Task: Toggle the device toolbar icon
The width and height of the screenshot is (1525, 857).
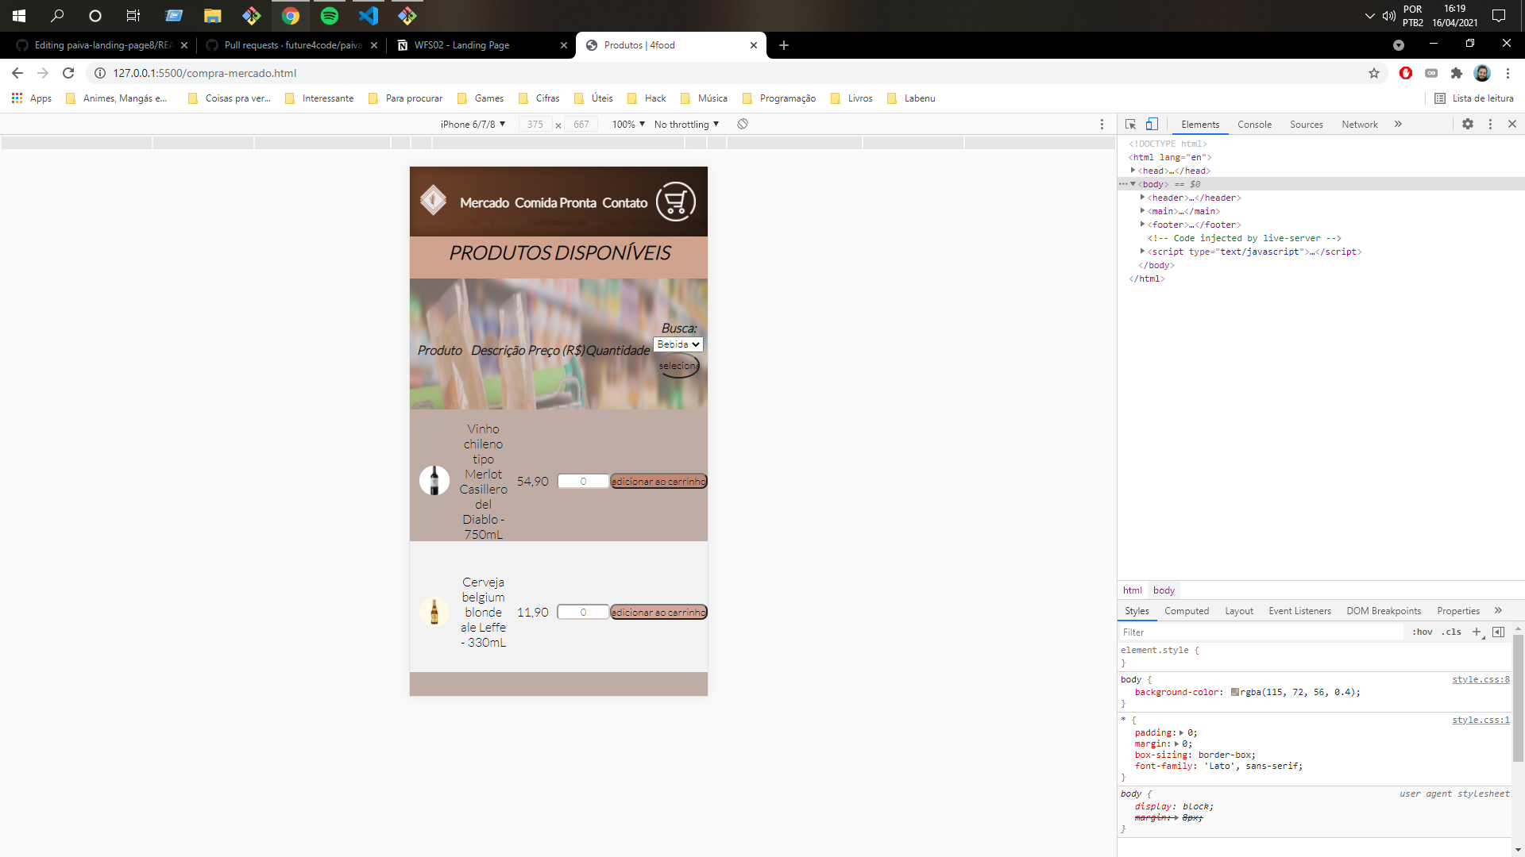Action: click(x=1152, y=124)
